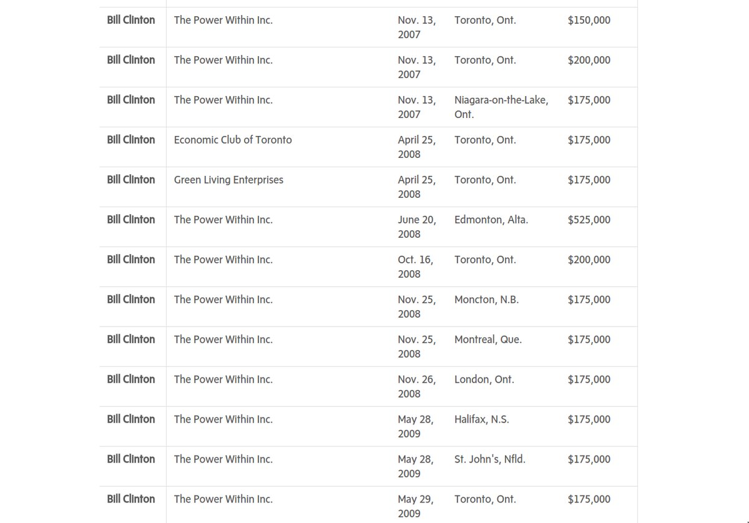Click the June 20, 2008 date

pos(416,227)
